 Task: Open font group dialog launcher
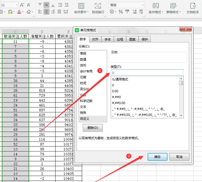[34, 16]
